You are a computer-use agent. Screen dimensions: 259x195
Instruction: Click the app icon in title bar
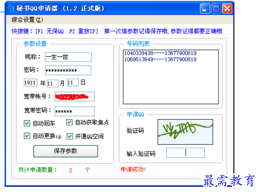coord(11,8)
